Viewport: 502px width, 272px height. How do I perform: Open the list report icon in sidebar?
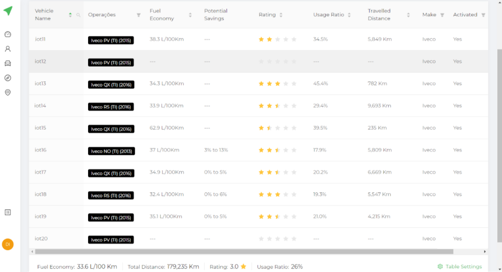coord(7,212)
